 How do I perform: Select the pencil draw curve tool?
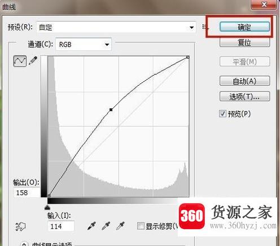tap(33, 60)
